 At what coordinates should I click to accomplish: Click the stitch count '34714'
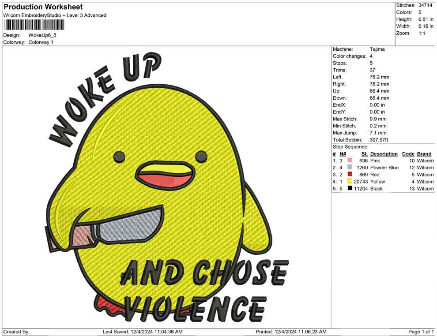point(425,5)
